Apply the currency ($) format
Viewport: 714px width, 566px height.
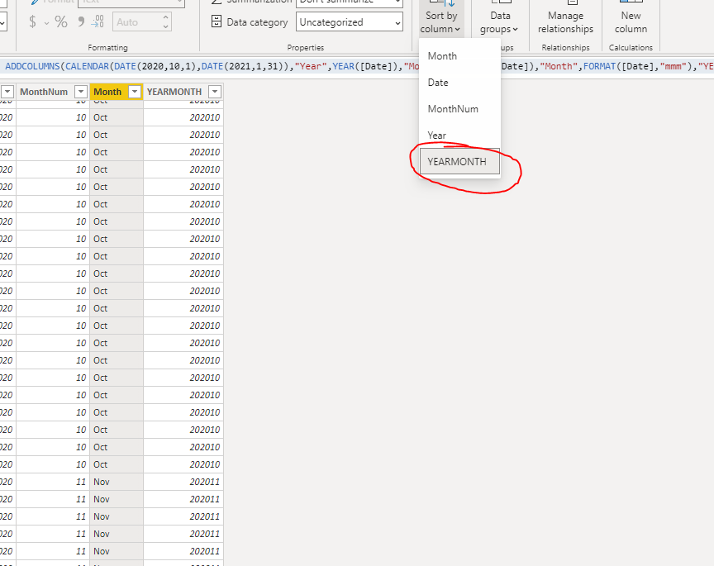point(32,21)
